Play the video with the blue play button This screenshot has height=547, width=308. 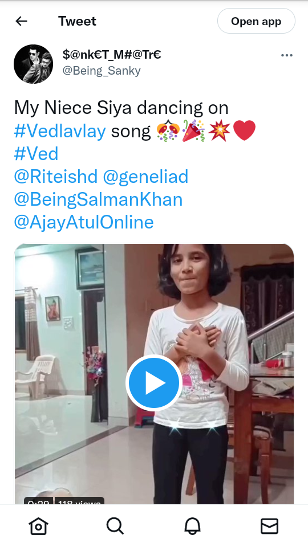[154, 383]
